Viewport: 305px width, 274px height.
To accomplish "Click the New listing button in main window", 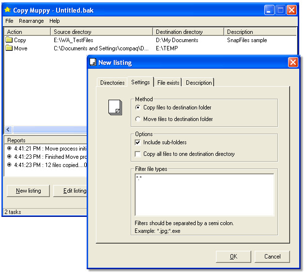I will pos(29,191).
